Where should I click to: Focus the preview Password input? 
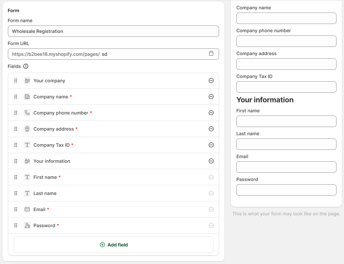pos(286,190)
